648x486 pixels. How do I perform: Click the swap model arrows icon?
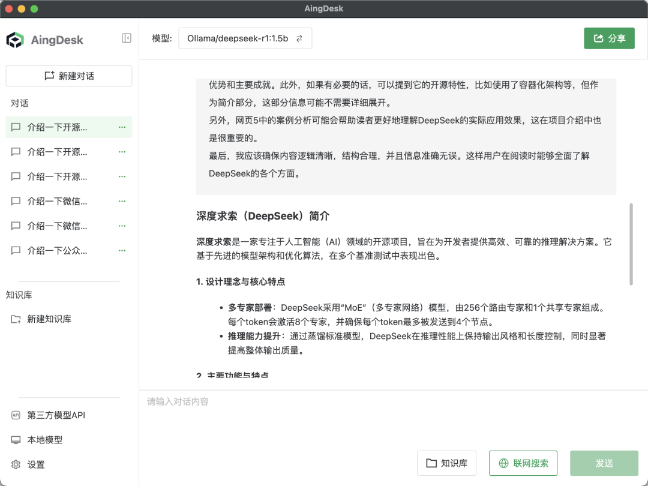point(299,38)
